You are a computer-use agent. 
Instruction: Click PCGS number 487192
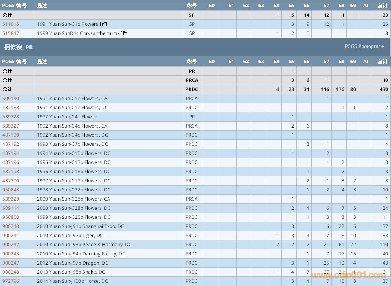pos(11,144)
